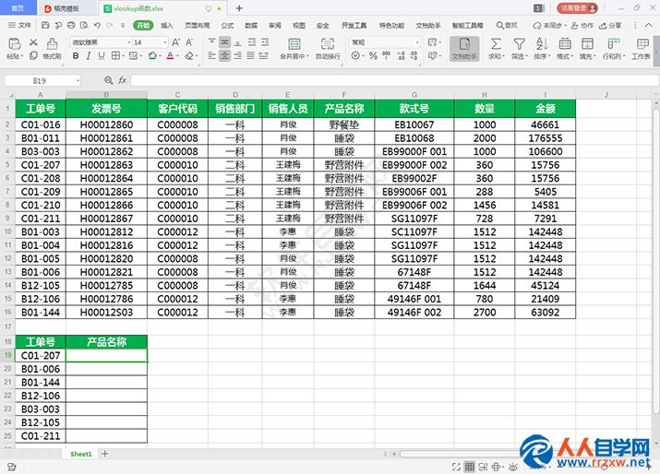Click the Eraser clear formatting icon
Screen dimensions: 660x474
point(189,55)
